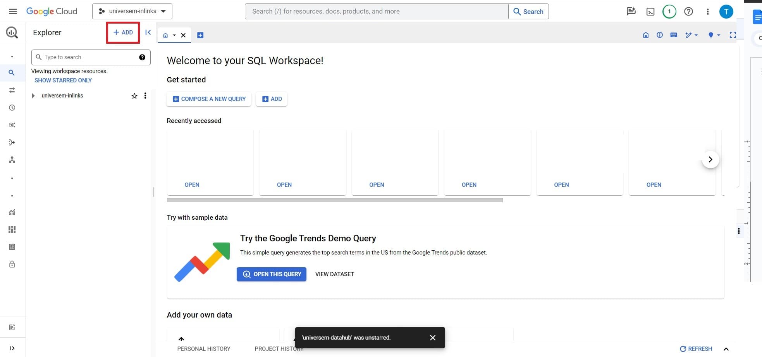This screenshot has height=357, width=762.
Task: Open the main navigation hamburger menu
Action: (13, 11)
